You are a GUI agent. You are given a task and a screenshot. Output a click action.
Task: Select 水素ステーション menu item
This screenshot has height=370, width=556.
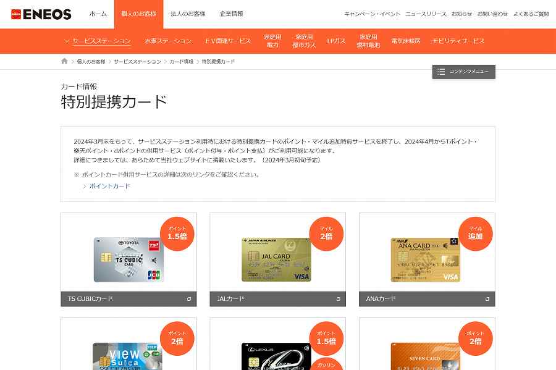point(168,41)
